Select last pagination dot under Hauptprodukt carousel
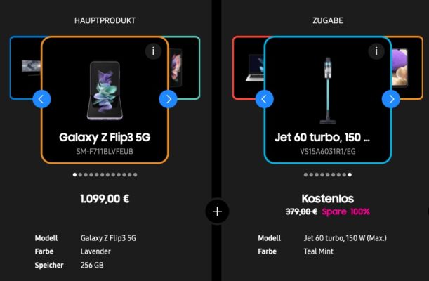The image size is (429, 281). (135, 174)
